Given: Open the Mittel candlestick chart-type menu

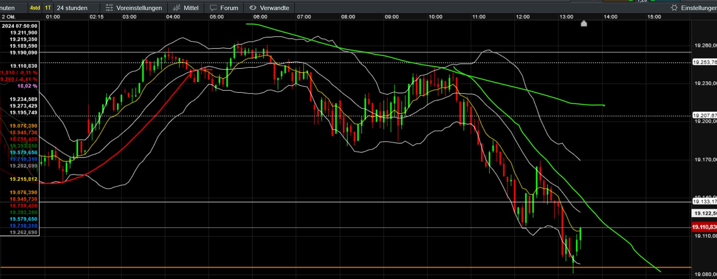Looking at the screenshot, I should 186,8.
